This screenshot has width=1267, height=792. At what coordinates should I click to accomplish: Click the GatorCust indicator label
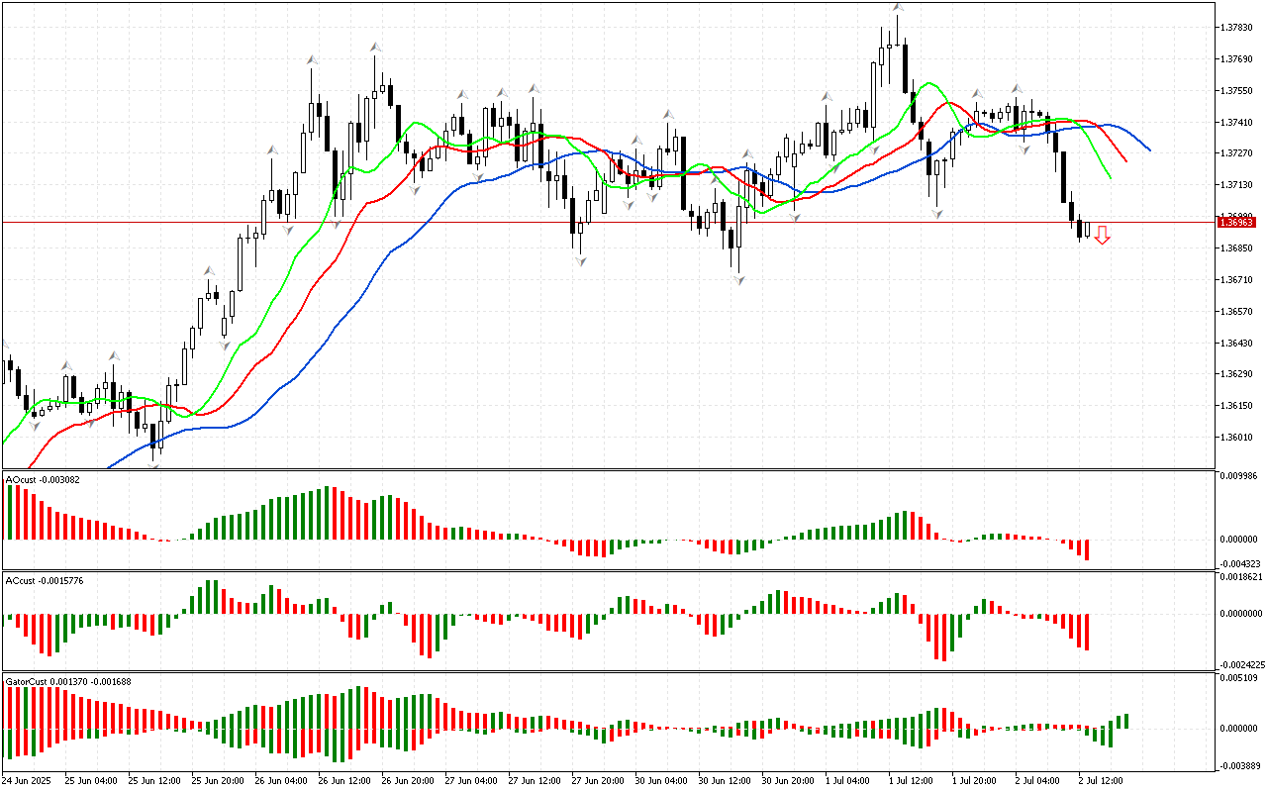coord(67,681)
